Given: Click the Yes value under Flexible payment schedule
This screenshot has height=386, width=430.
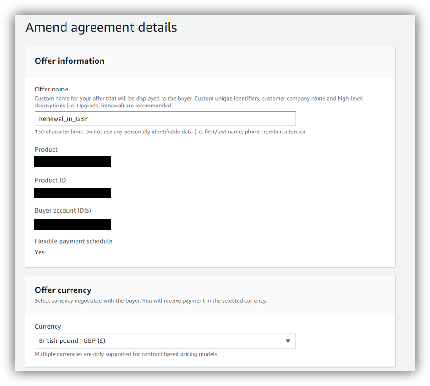Looking at the screenshot, I should tap(40, 252).
